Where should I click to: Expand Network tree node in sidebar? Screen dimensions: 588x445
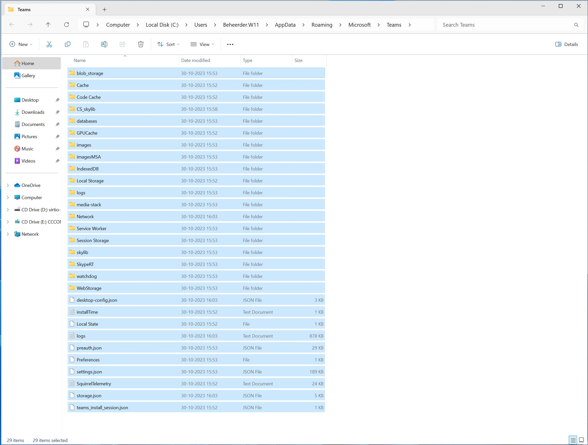(x=8, y=234)
